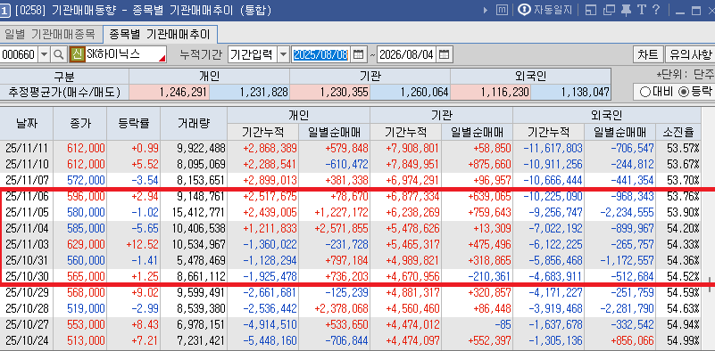Click the start date field 2025/08/08
Viewport: 715px width, 351px height.
321,55
